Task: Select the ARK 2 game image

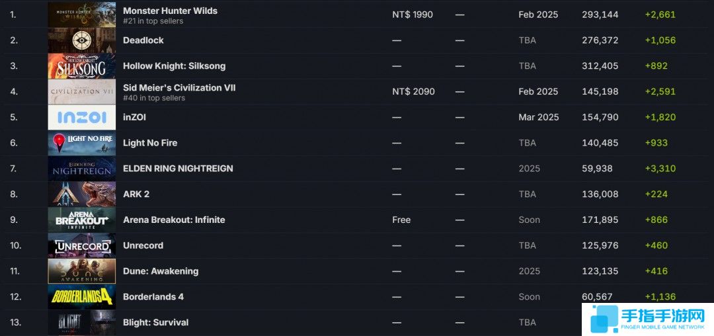Action: coord(81,194)
